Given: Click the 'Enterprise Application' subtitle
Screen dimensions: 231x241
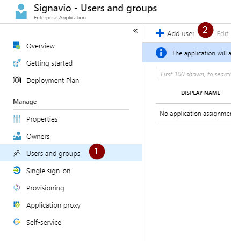Looking at the screenshot, I should coord(60,18).
